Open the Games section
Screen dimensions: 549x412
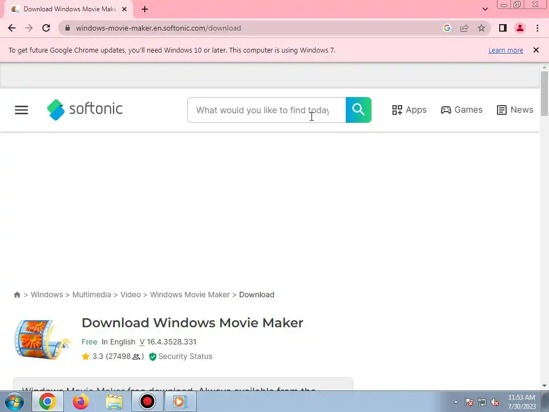pos(462,110)
